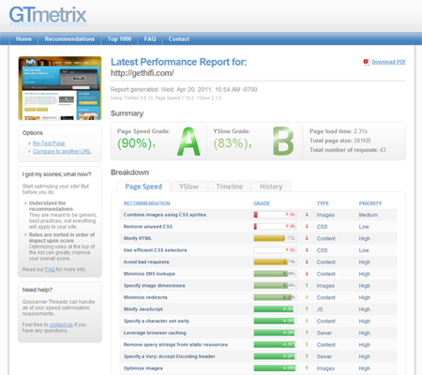This screenshot has height=375, width=422.
Task: Expand Remove unused CSS recommendation
Action: pyautogui.click(x=148, y=227)
